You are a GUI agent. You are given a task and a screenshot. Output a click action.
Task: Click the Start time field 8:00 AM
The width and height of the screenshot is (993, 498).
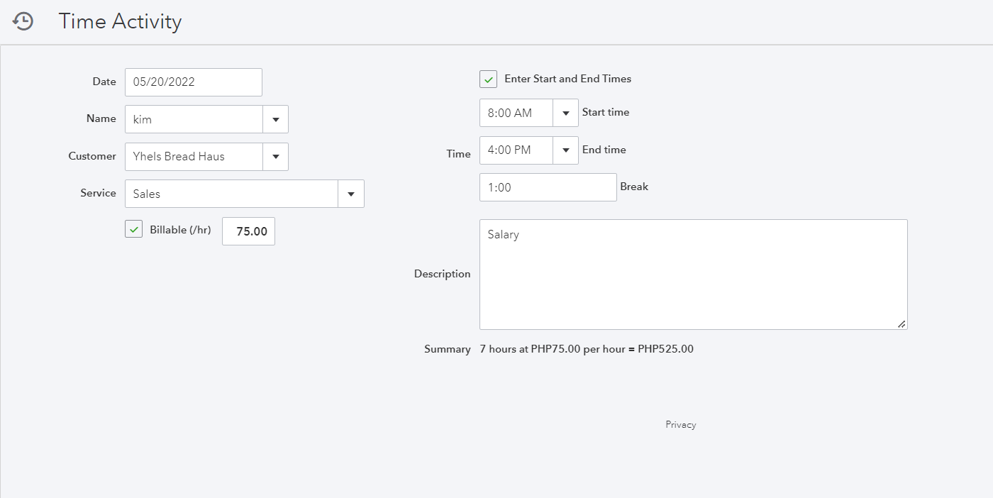516,113
